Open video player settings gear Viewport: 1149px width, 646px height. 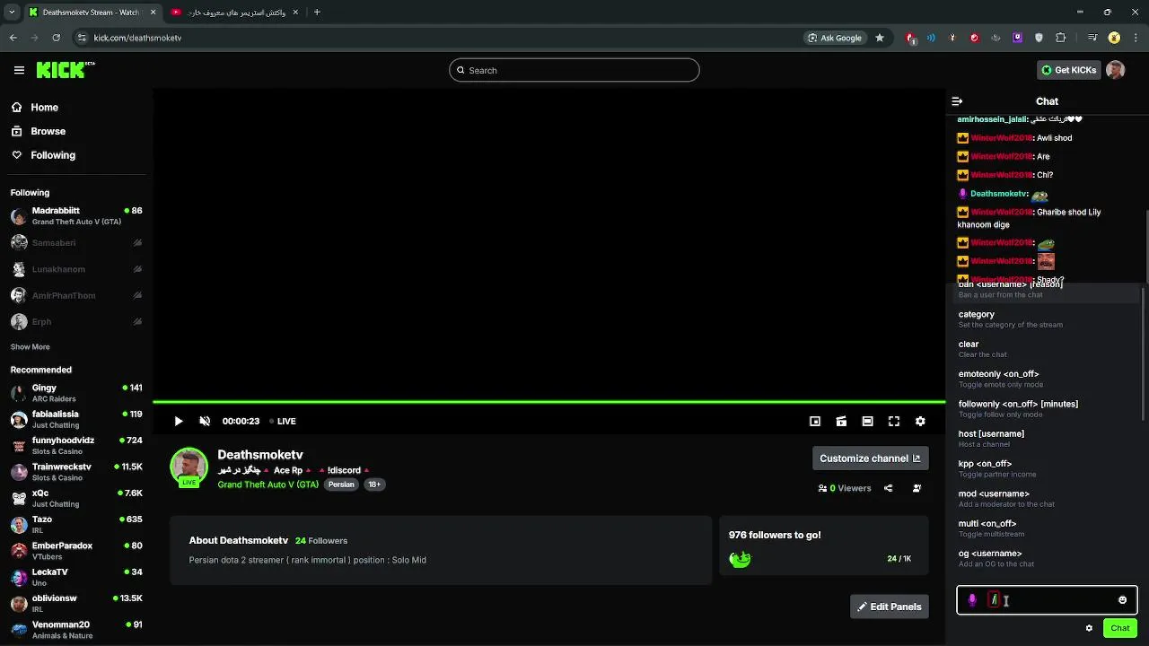click(920, 421)
